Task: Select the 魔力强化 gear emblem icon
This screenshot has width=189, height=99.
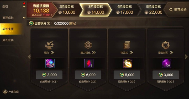Action: pos(88,45)
